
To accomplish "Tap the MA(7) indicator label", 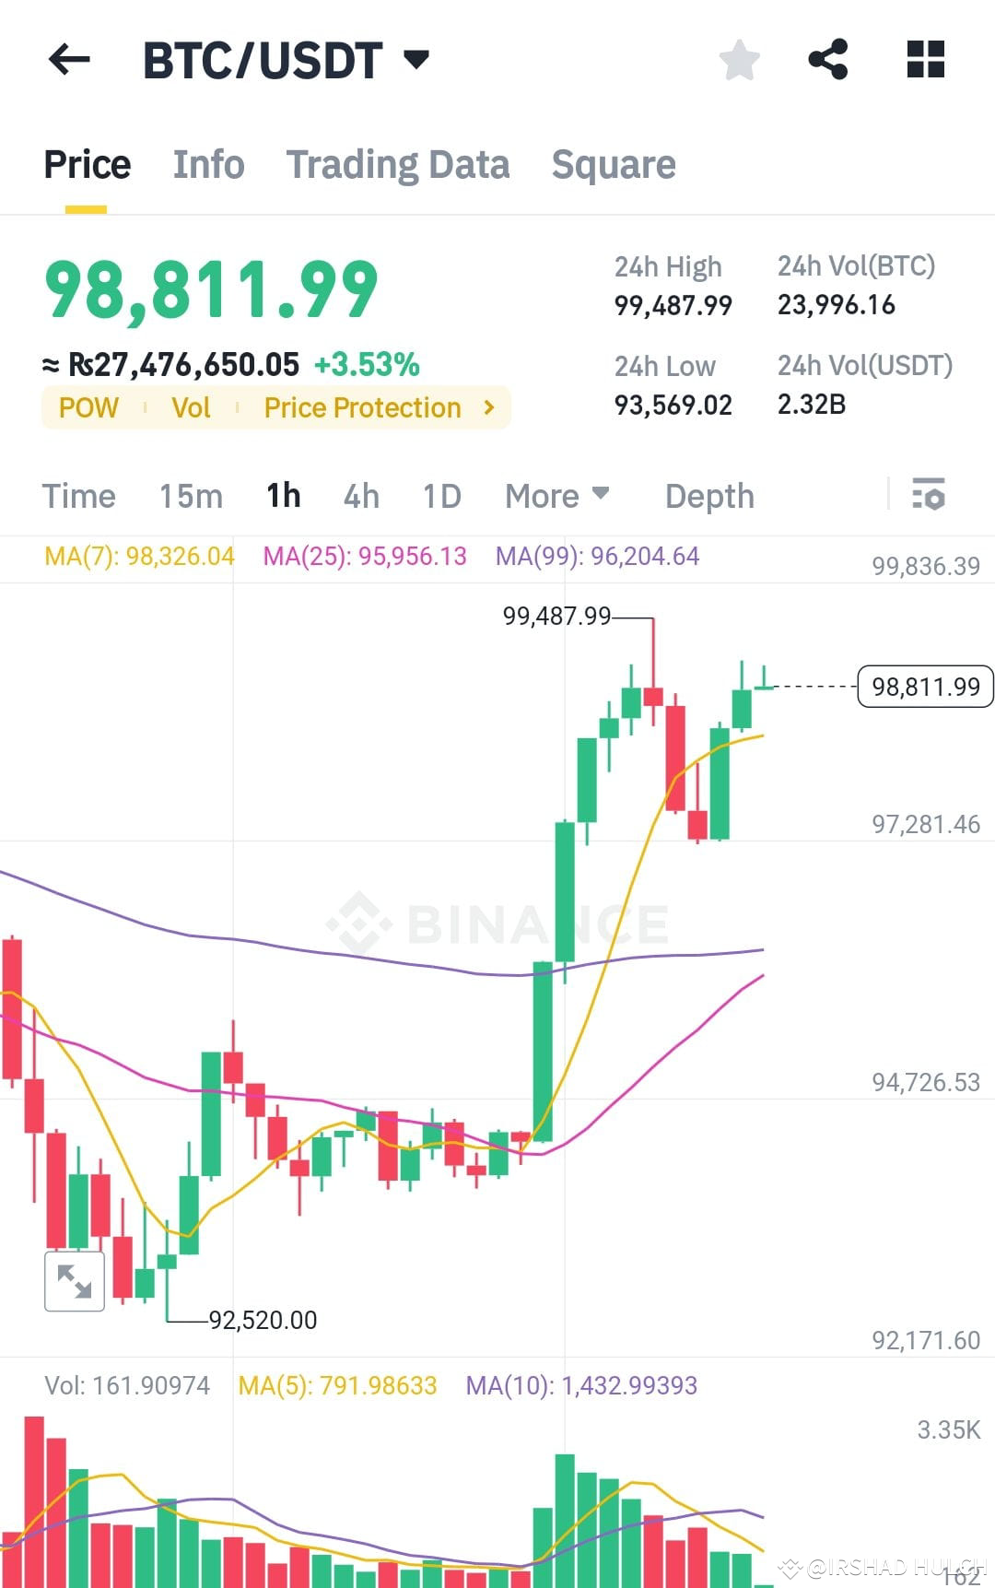I will pyautogui.click(x=138, y=557).
